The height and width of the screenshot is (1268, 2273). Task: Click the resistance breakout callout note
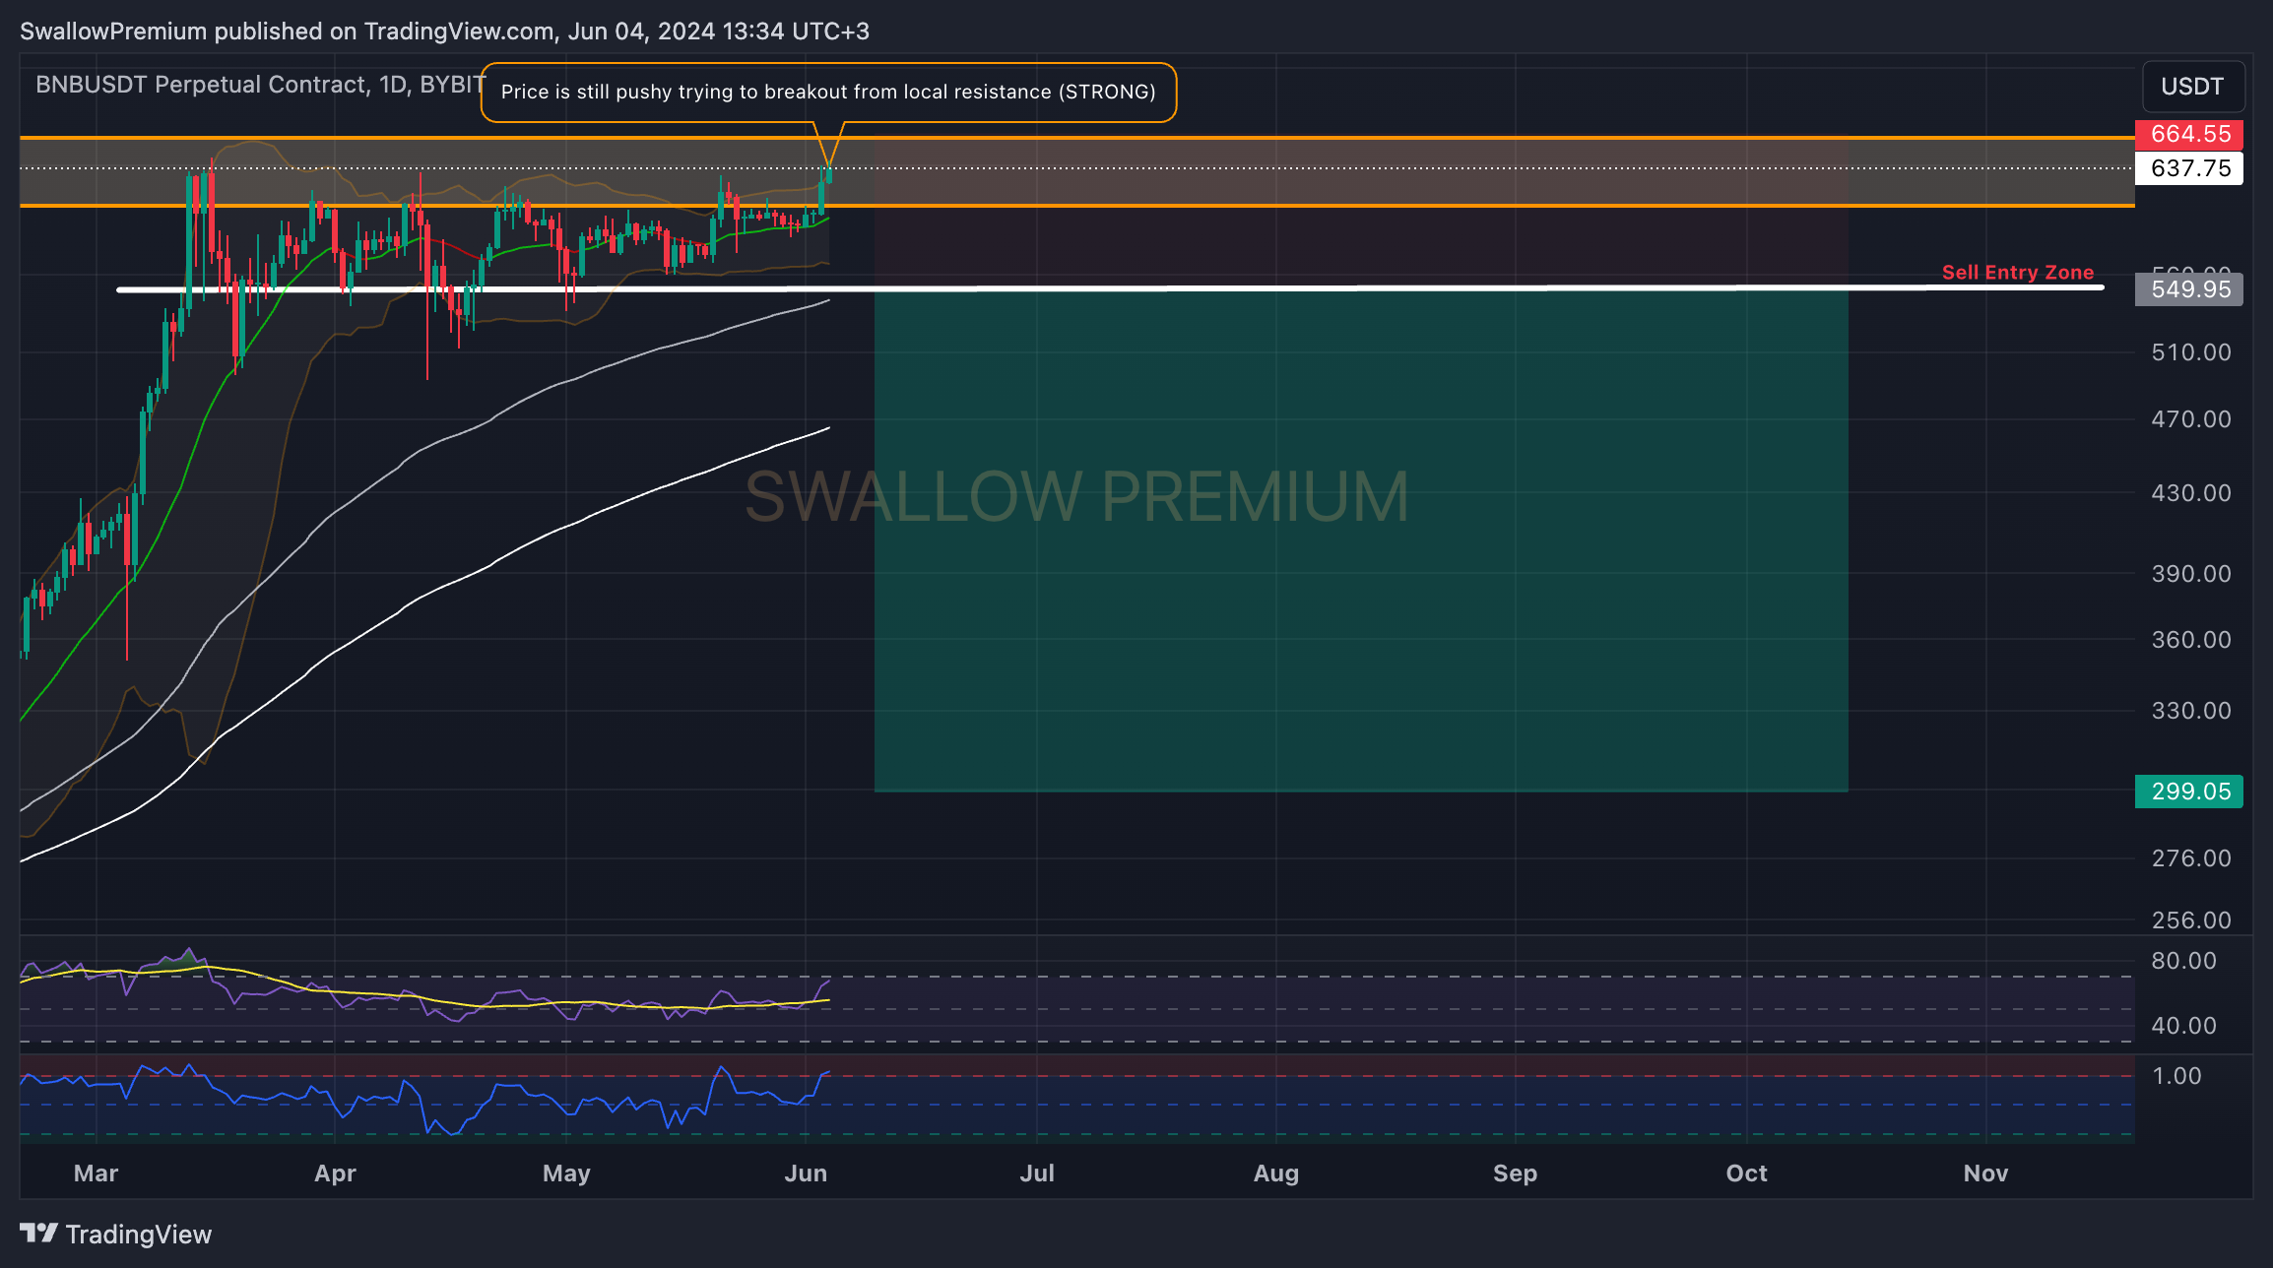pyautogui.click(x=828, y=93)
